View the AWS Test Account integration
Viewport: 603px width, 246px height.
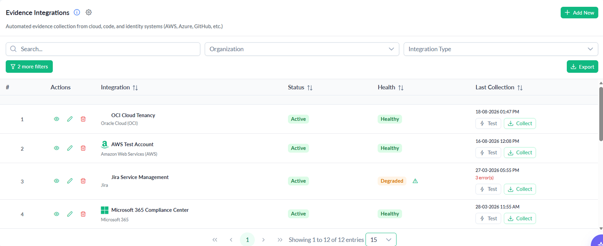coord(57,148)
